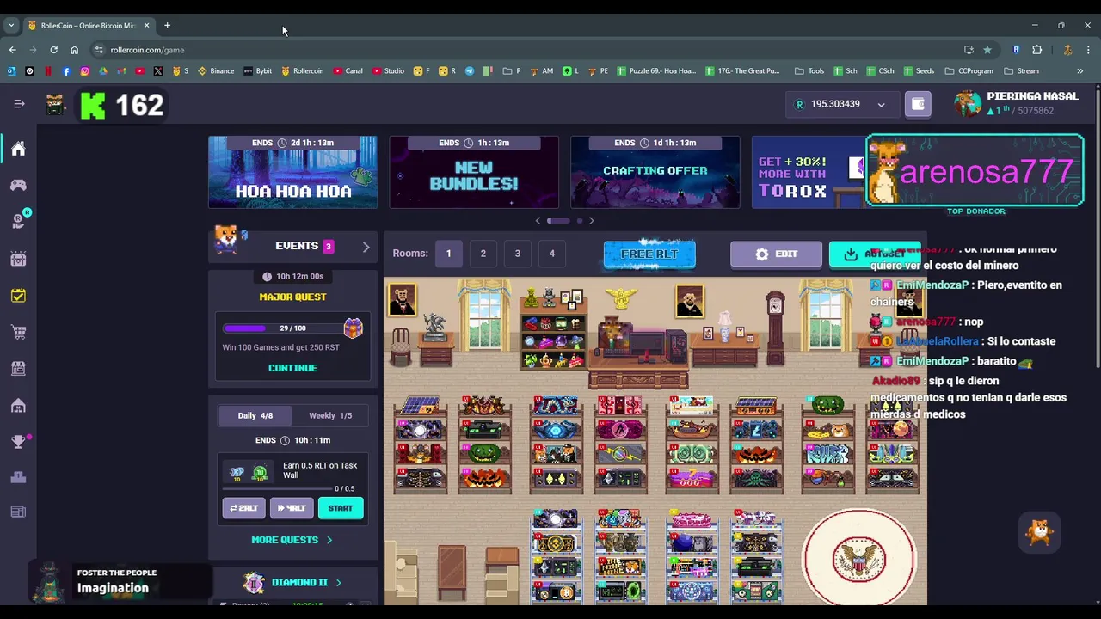Viewport: 1101px width, 619px height.
Task: Open the treasure chest sidebar icon
Action: click(x=18, y=258)
